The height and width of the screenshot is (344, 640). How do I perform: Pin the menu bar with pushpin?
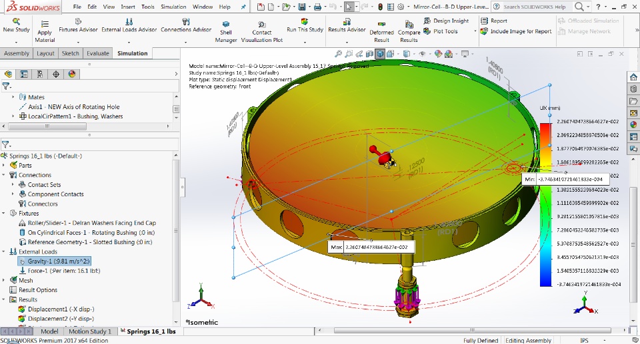coord(243,7)
